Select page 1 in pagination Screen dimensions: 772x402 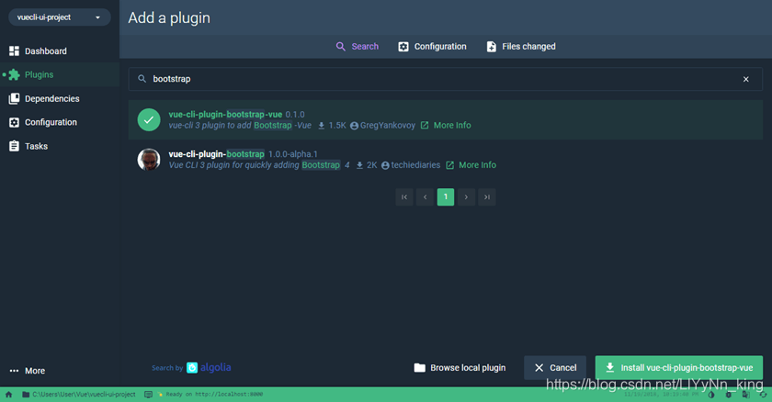(446, 197)
